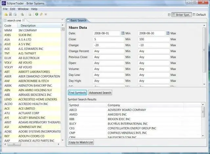Click the Copy to Watch List button
Viewport: 210px width, 154px height.
tap(81, 142)
